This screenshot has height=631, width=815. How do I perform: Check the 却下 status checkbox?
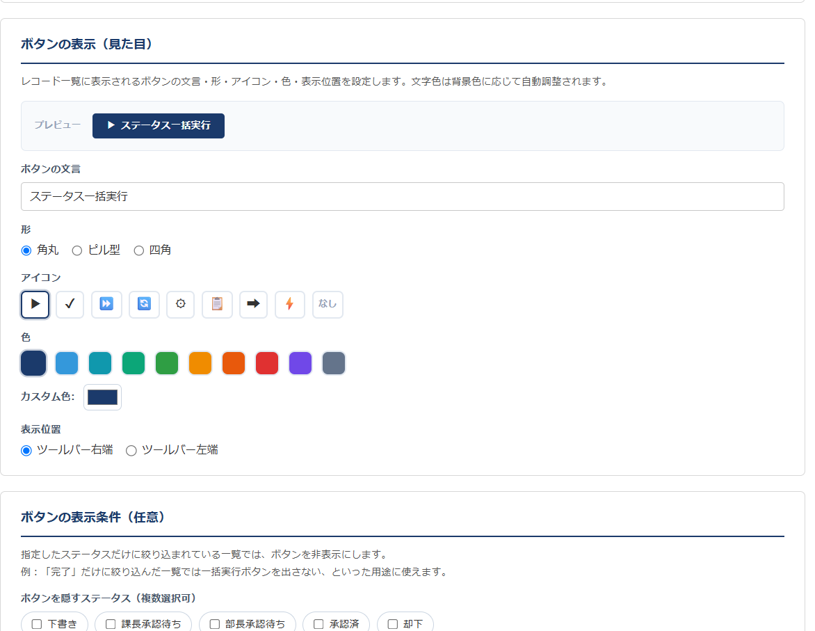392,624
